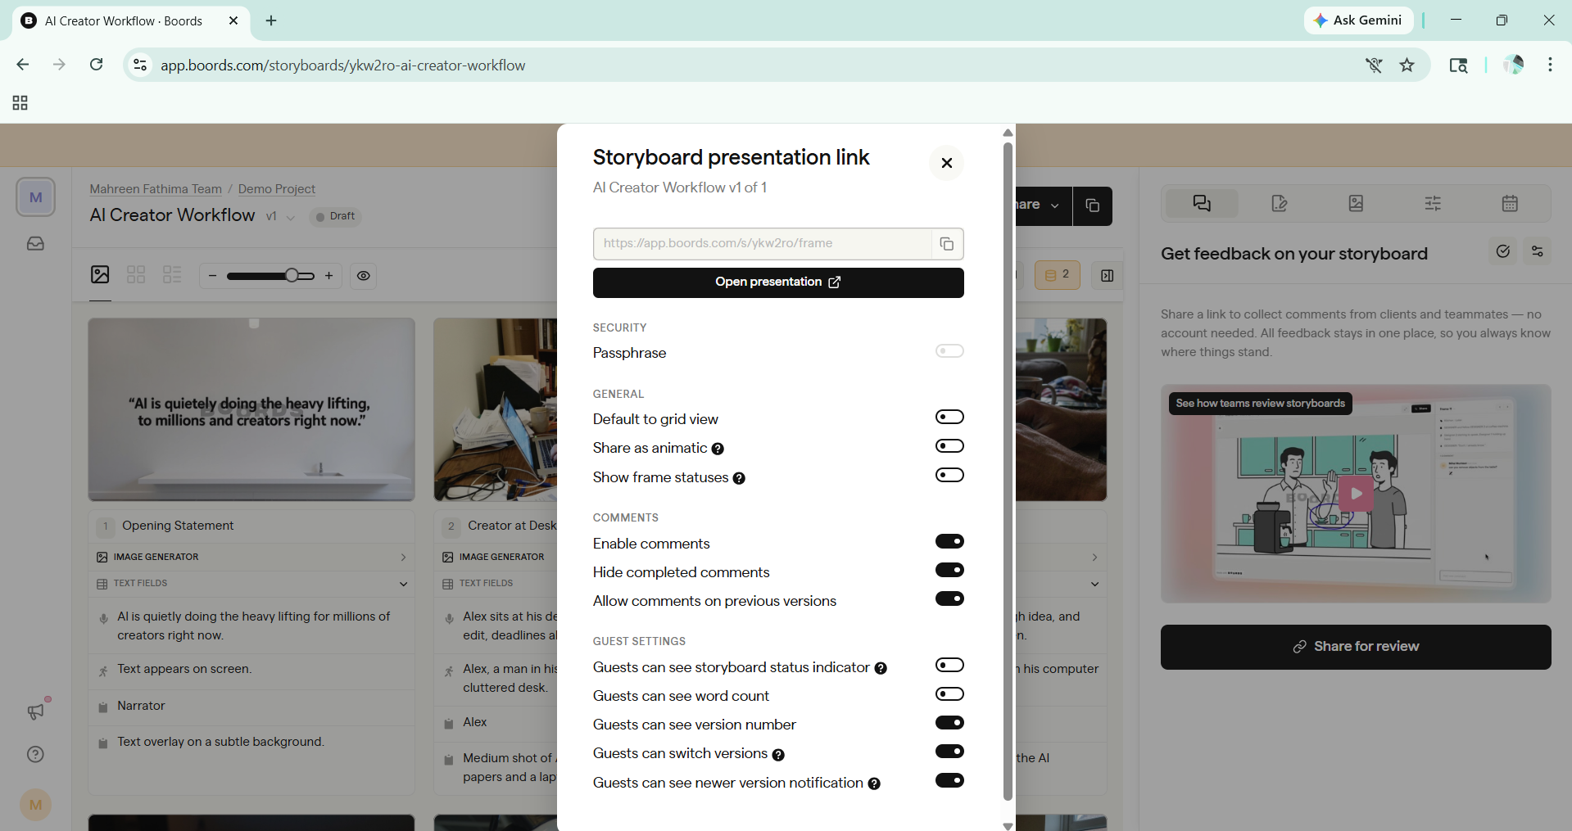
Task: Click the completed comments check icon
Action: coord(1502,252)
